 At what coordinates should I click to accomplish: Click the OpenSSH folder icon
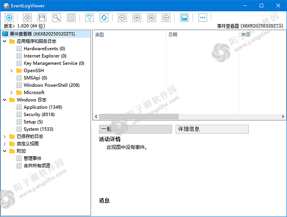click(19, 71)
